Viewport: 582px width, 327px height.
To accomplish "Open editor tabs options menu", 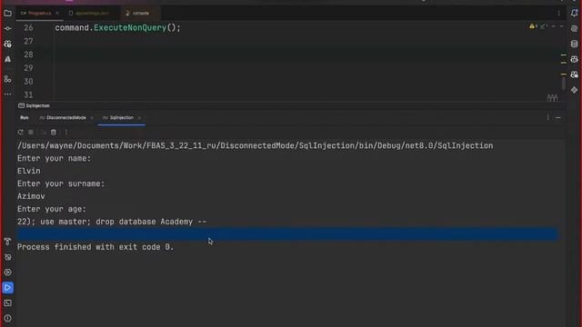I will point(558,14).
